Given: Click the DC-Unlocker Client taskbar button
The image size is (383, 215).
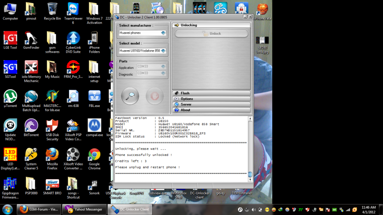Looking at the screenshot, I should 130,209.
